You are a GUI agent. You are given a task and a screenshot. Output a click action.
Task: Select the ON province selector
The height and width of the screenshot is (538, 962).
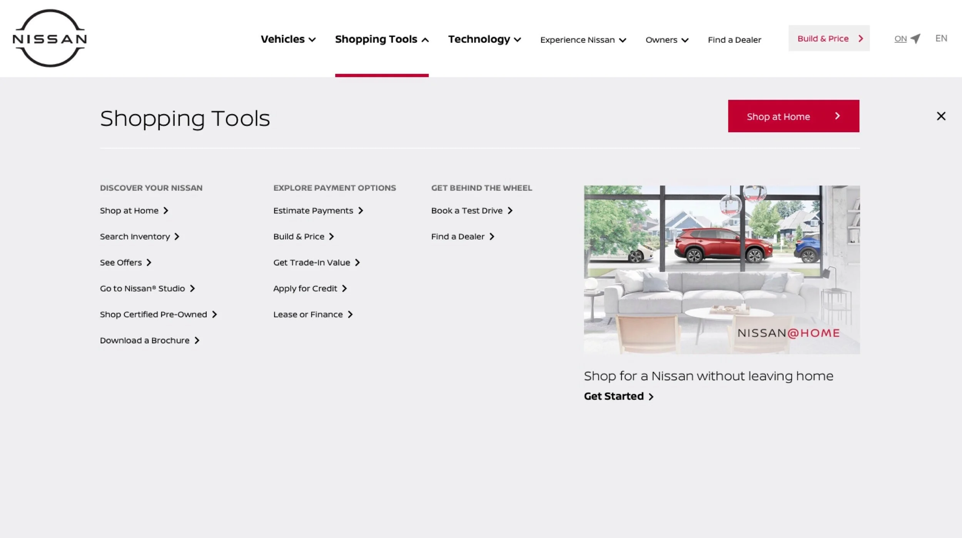click(x=901, y=38)
